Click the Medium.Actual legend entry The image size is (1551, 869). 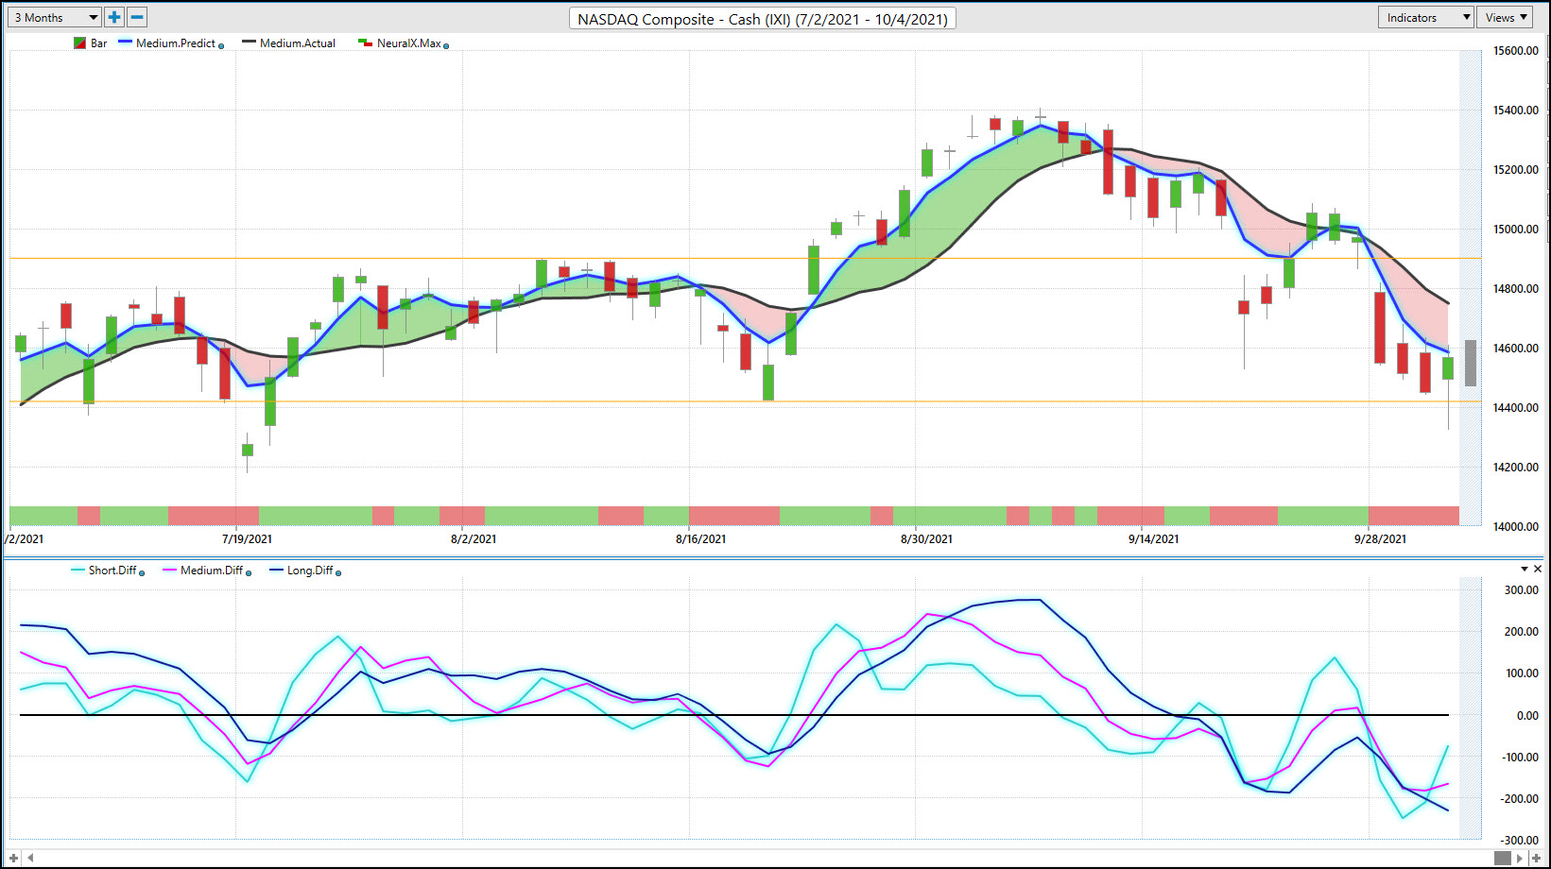point(298,43)
